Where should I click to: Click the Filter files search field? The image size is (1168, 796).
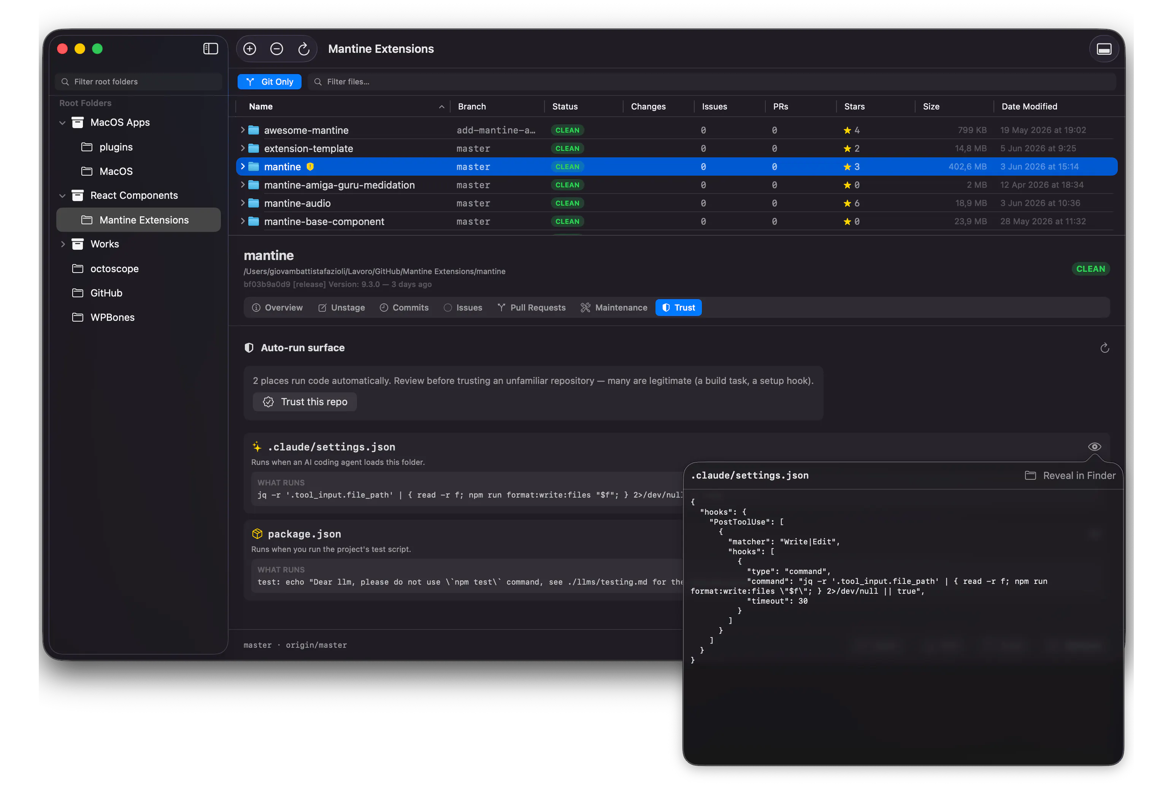(x=712, y=81)
